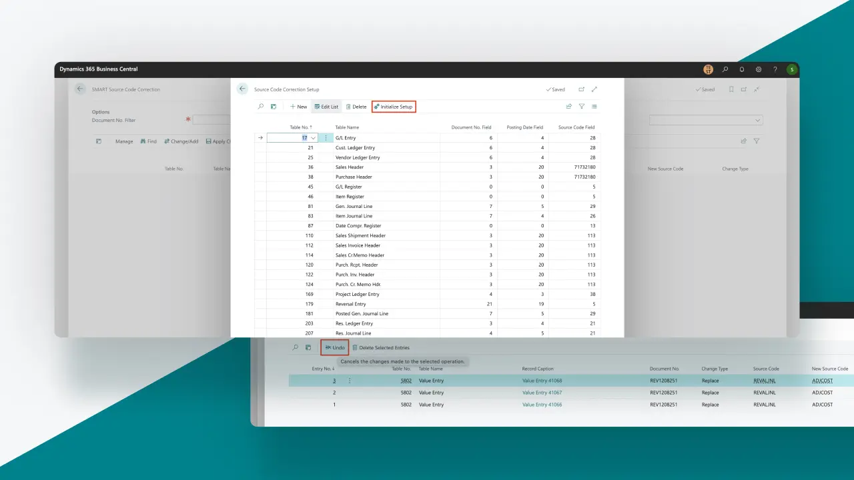Open row options for G/L Entry

(x=326, y=138)
